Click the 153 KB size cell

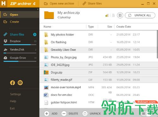pyautogui.click(x=107, y=80)
